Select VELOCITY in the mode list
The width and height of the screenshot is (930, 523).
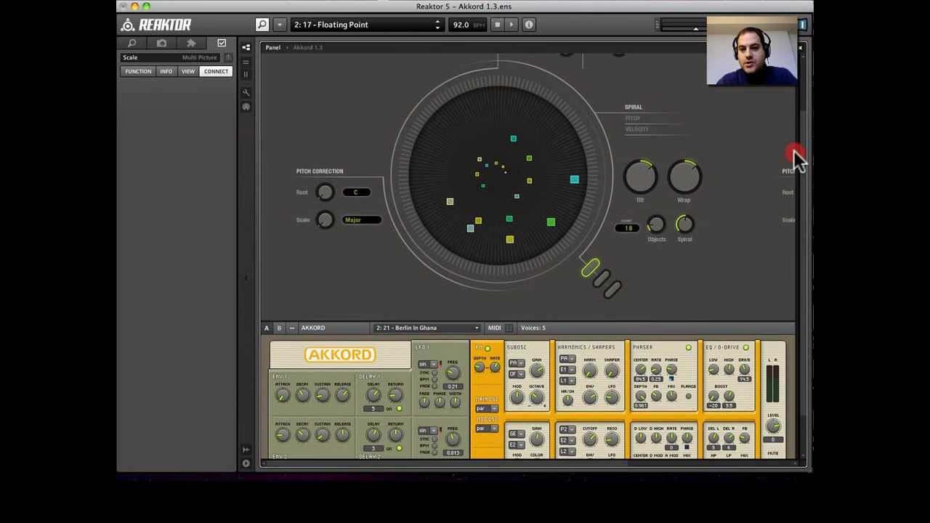click(x=636, y=129)
